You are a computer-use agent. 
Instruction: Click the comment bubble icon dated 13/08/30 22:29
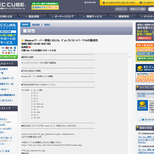click(139, 133)
